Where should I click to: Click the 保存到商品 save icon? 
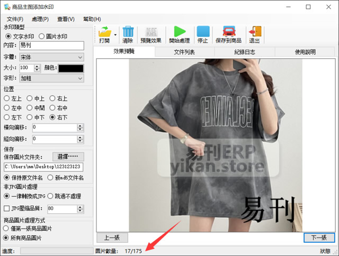point(229,31)
